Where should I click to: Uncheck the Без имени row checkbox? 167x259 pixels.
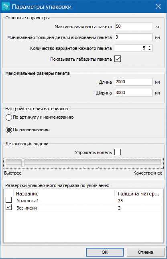[8, 207]
